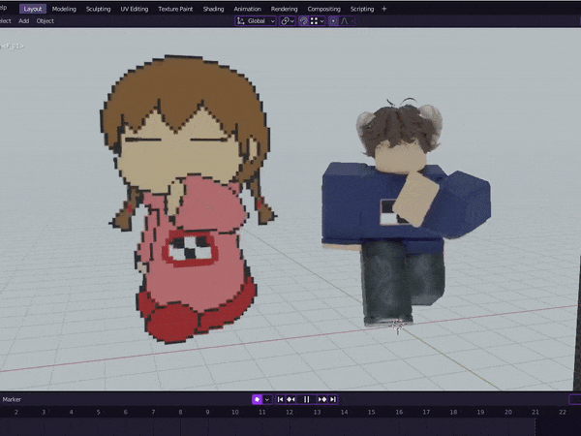Switch to the Animation workspace tab

(247, 9)
